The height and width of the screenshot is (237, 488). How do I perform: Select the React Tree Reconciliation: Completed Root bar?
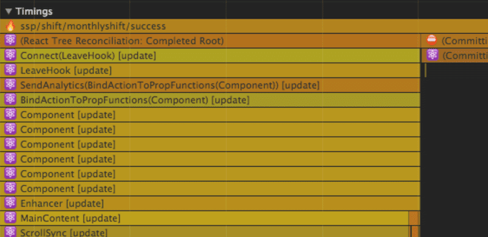pyautogui.click(x=210, y=41)
